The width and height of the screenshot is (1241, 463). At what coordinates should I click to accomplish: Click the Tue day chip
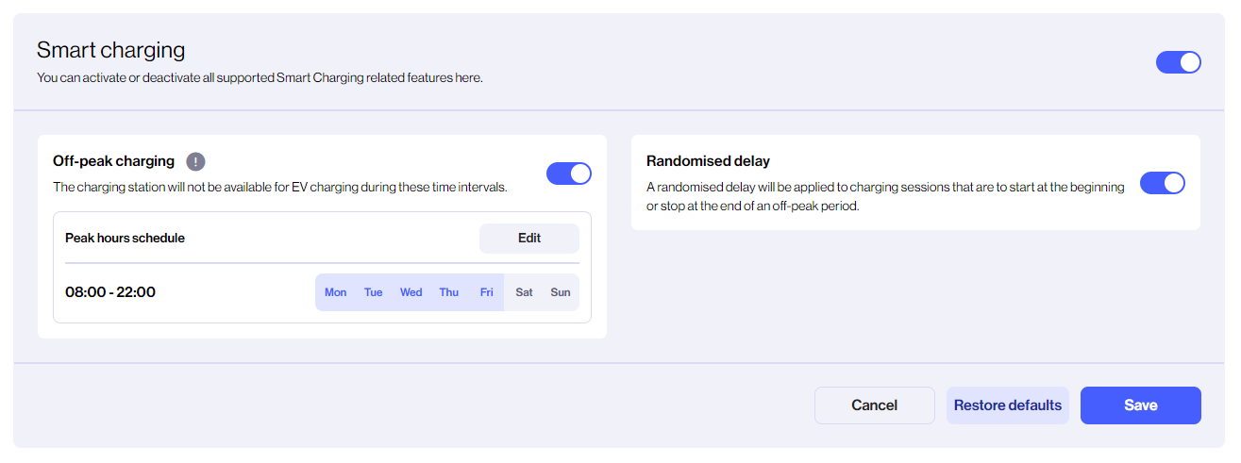coord(374,292)
